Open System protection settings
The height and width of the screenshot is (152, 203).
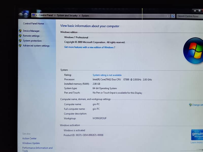point(32,41)
